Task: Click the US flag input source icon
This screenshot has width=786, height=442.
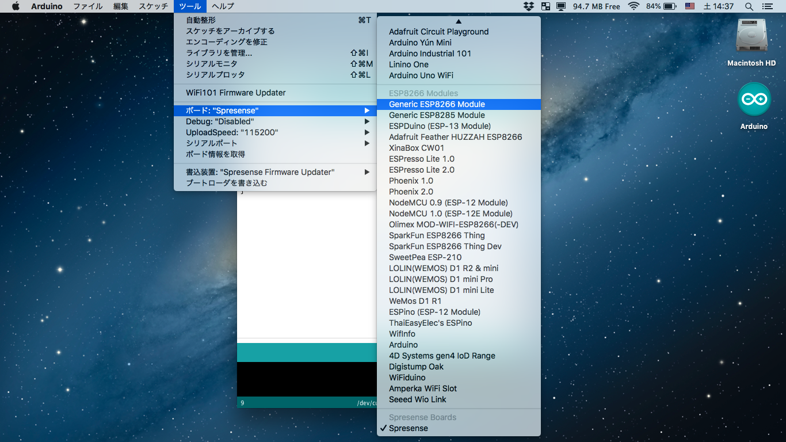Action: pos(690,6)
